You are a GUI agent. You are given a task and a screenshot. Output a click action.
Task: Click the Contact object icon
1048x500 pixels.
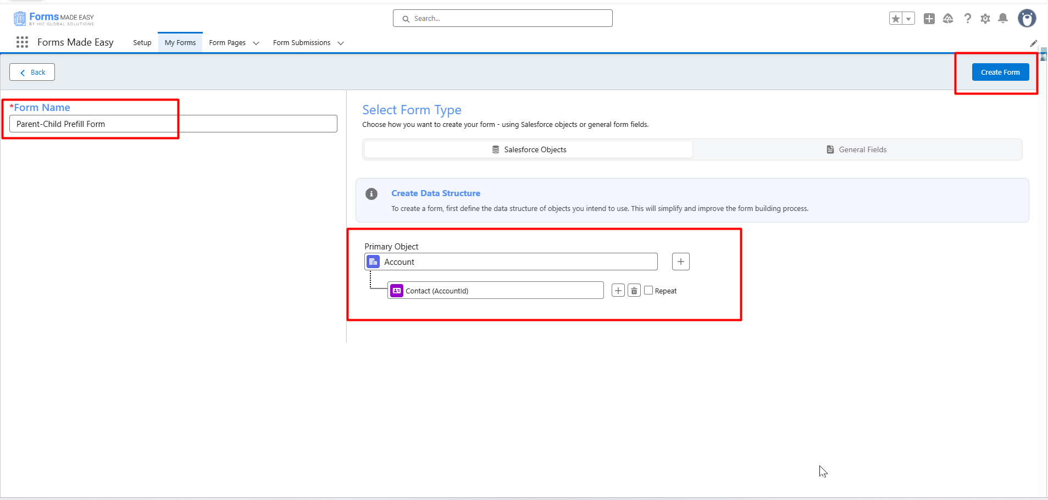tap(397, 290)
